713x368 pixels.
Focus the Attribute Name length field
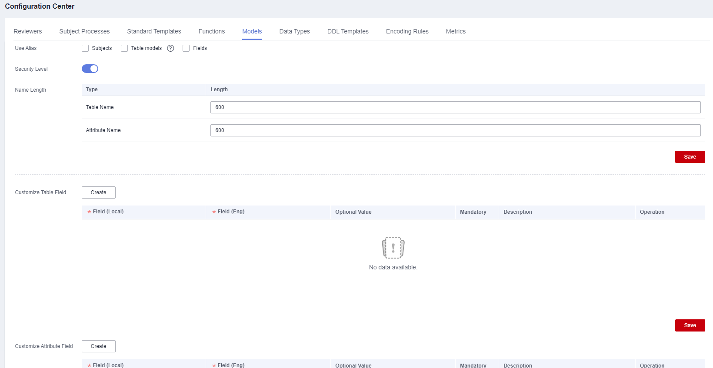456,130
